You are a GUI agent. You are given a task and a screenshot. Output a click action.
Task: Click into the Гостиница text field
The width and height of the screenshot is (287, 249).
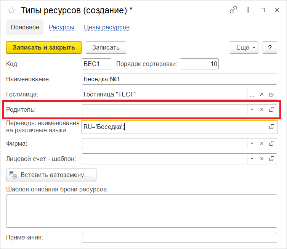[x=165, y=95]
